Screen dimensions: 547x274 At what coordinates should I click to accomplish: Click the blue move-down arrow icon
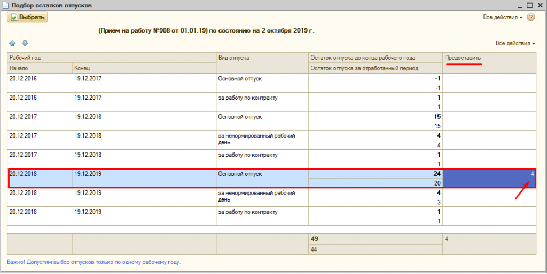24,43
